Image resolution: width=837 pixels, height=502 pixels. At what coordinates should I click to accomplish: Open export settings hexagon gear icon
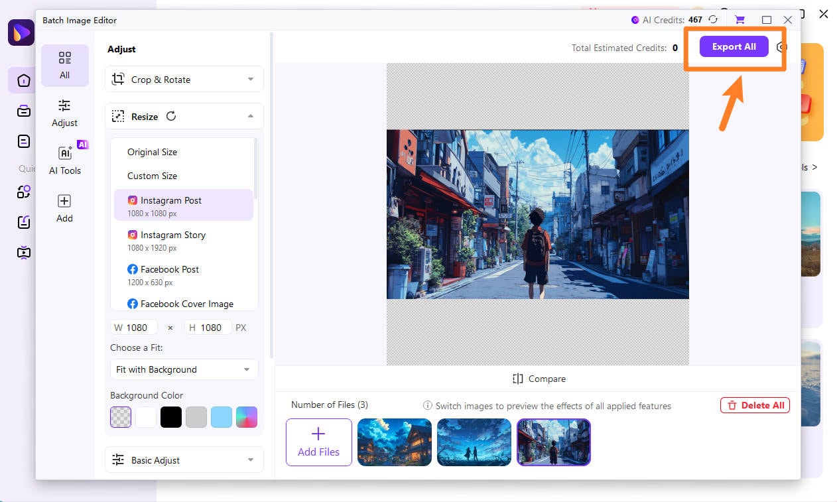click(782, 47)
